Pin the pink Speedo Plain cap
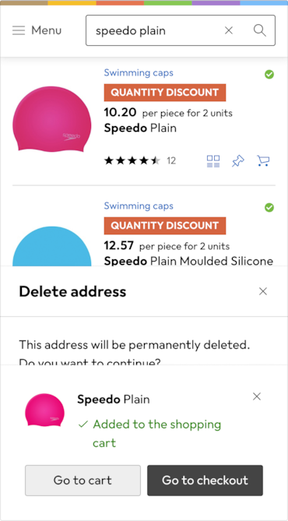This screenshot has height=521, width=288. tap(238, 161)
